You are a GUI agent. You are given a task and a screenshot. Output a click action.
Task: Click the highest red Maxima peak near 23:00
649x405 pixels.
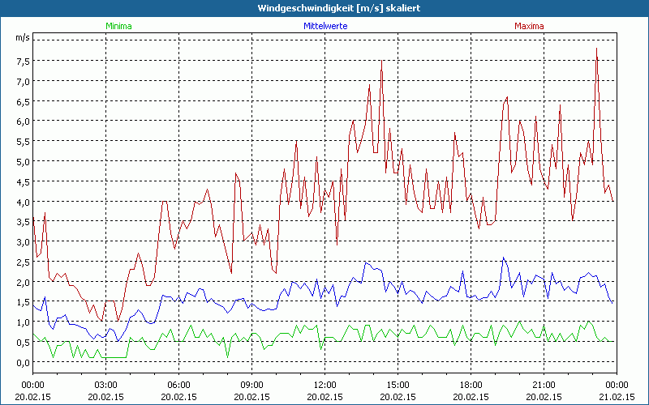(x=597, y=48)
